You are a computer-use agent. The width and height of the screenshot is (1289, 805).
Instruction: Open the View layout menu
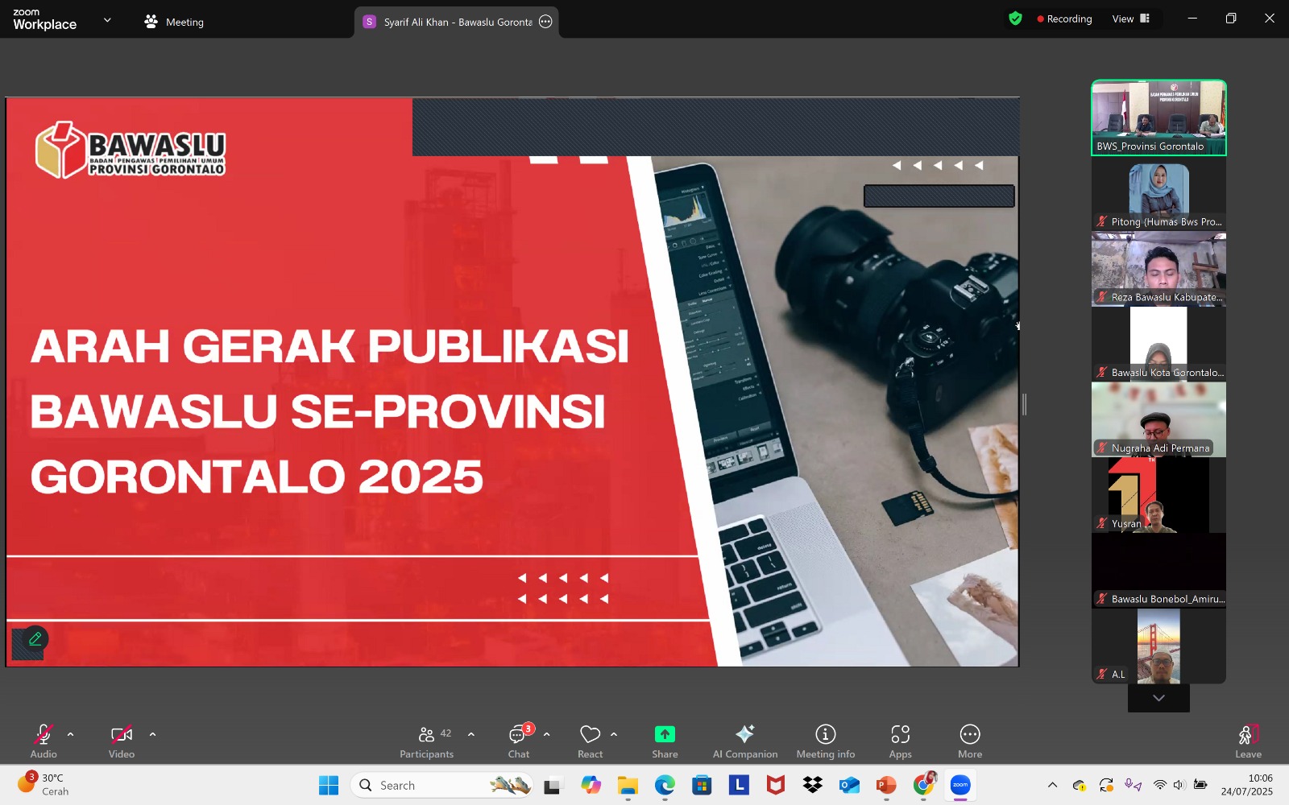coord(1130,19)
